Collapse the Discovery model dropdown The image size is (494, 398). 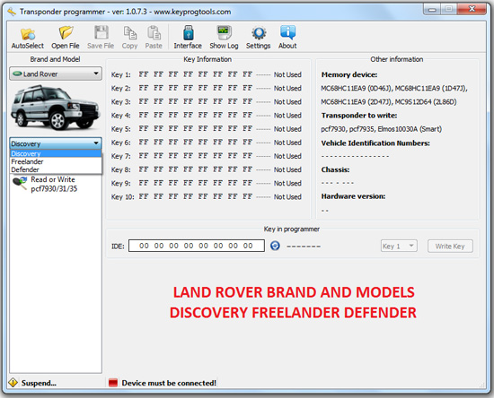coord(56,143)
